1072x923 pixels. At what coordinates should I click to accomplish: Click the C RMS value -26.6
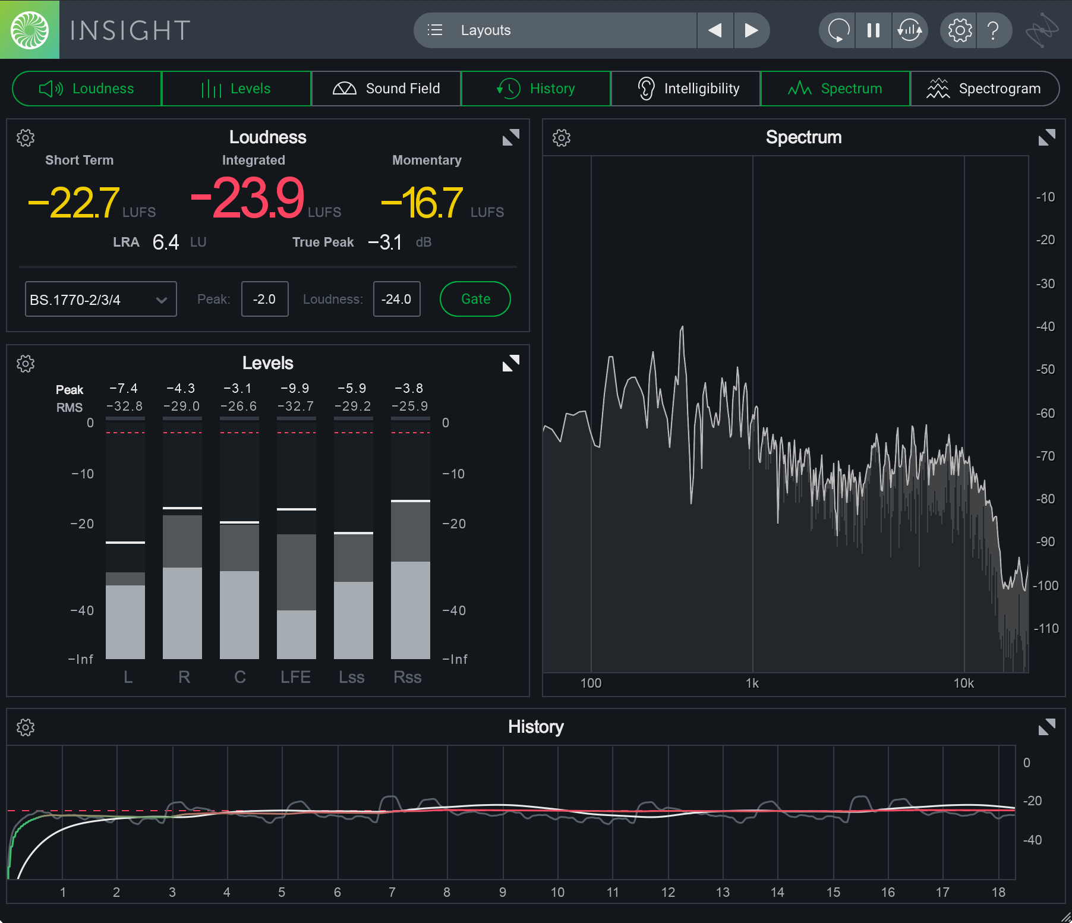(238, 407)
